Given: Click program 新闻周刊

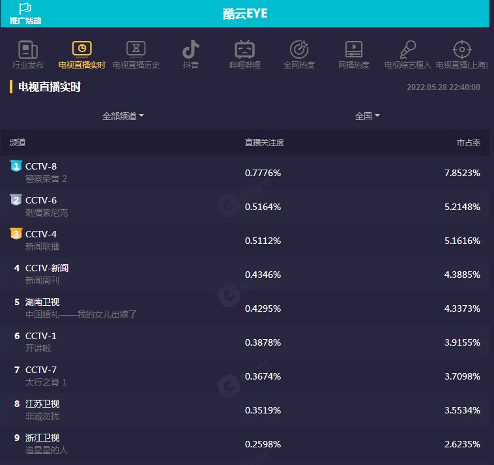Looking at the screenshot, I should tap(42, 280).
